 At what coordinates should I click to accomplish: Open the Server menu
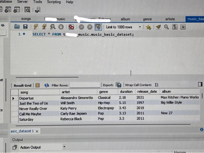22,2
